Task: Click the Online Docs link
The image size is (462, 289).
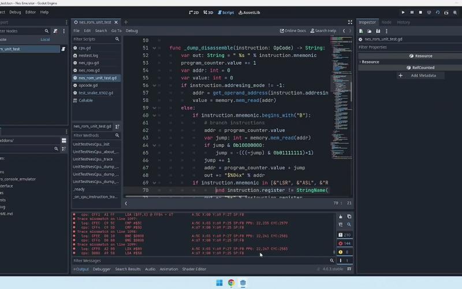Action: 293,31
